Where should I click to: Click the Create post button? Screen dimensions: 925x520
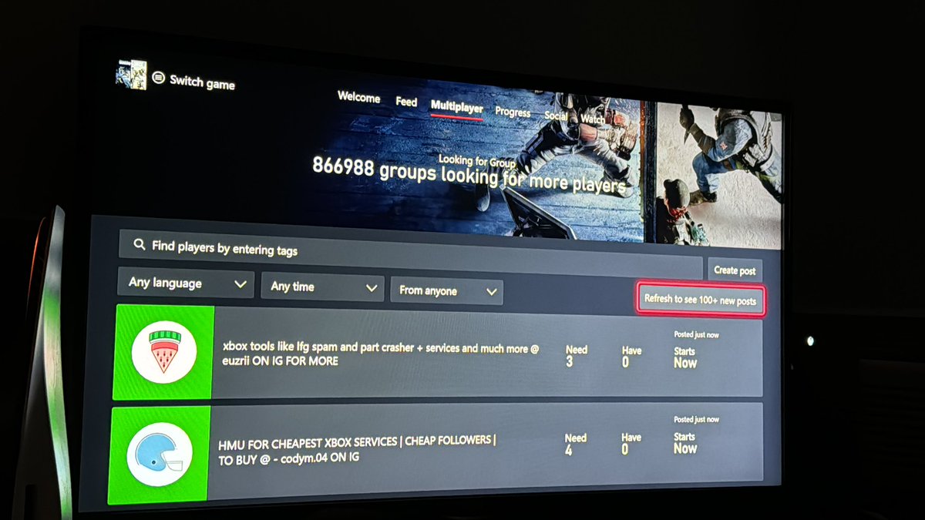pos(735,270)
